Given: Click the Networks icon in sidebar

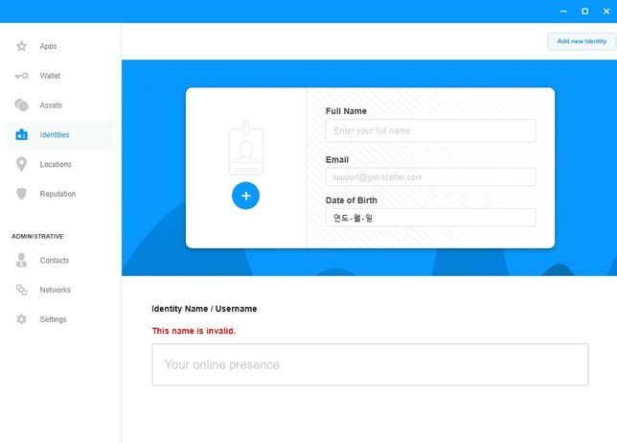Looking at the screenshot, I should tap(21, 290).
